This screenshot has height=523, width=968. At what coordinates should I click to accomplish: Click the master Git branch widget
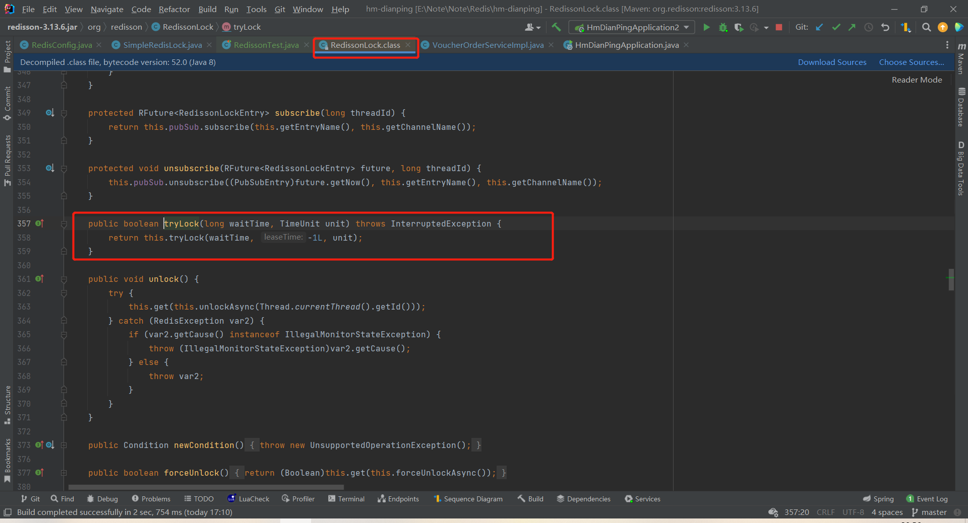pos(929,512)
